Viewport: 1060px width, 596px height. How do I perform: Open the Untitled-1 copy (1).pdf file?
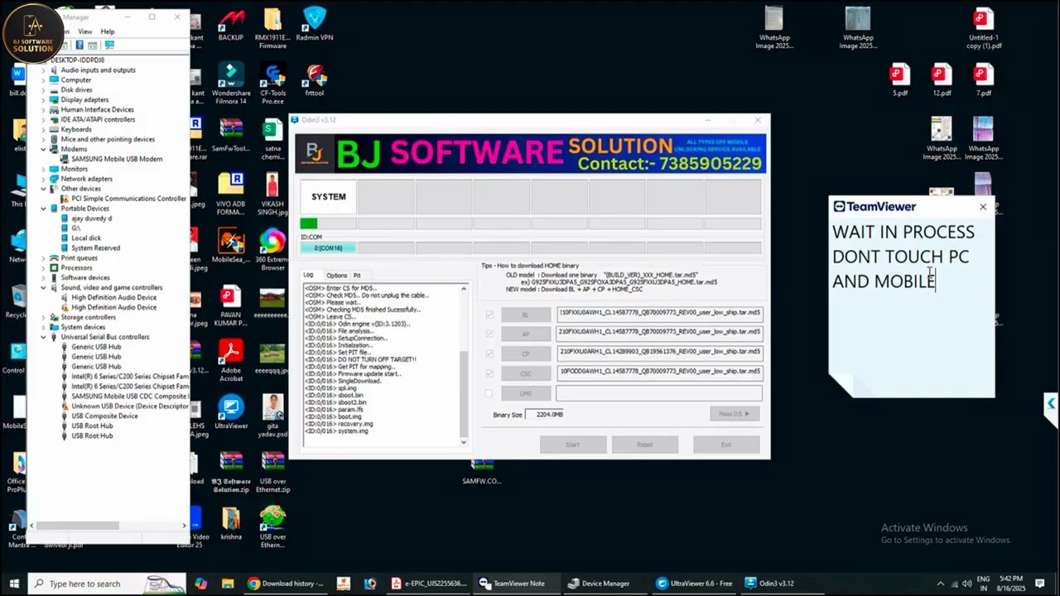click(x=983, y=28)
